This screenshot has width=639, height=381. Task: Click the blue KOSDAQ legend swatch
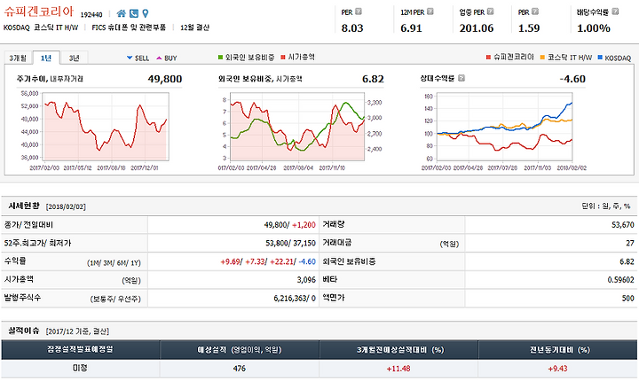pyautogui.click(x=600, y=58)
